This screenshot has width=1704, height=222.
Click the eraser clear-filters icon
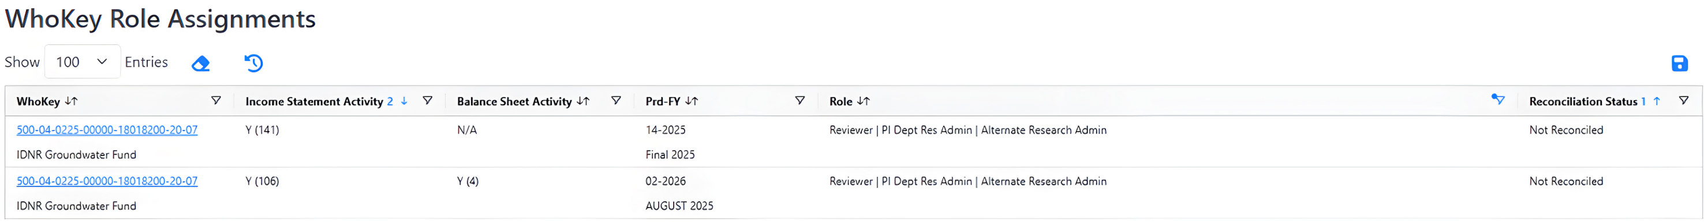(200, 63)
